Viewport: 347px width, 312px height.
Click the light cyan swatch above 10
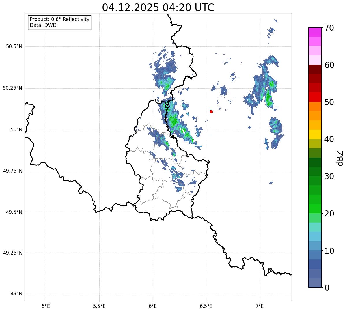pyautogui.click(x=315, y=236)
